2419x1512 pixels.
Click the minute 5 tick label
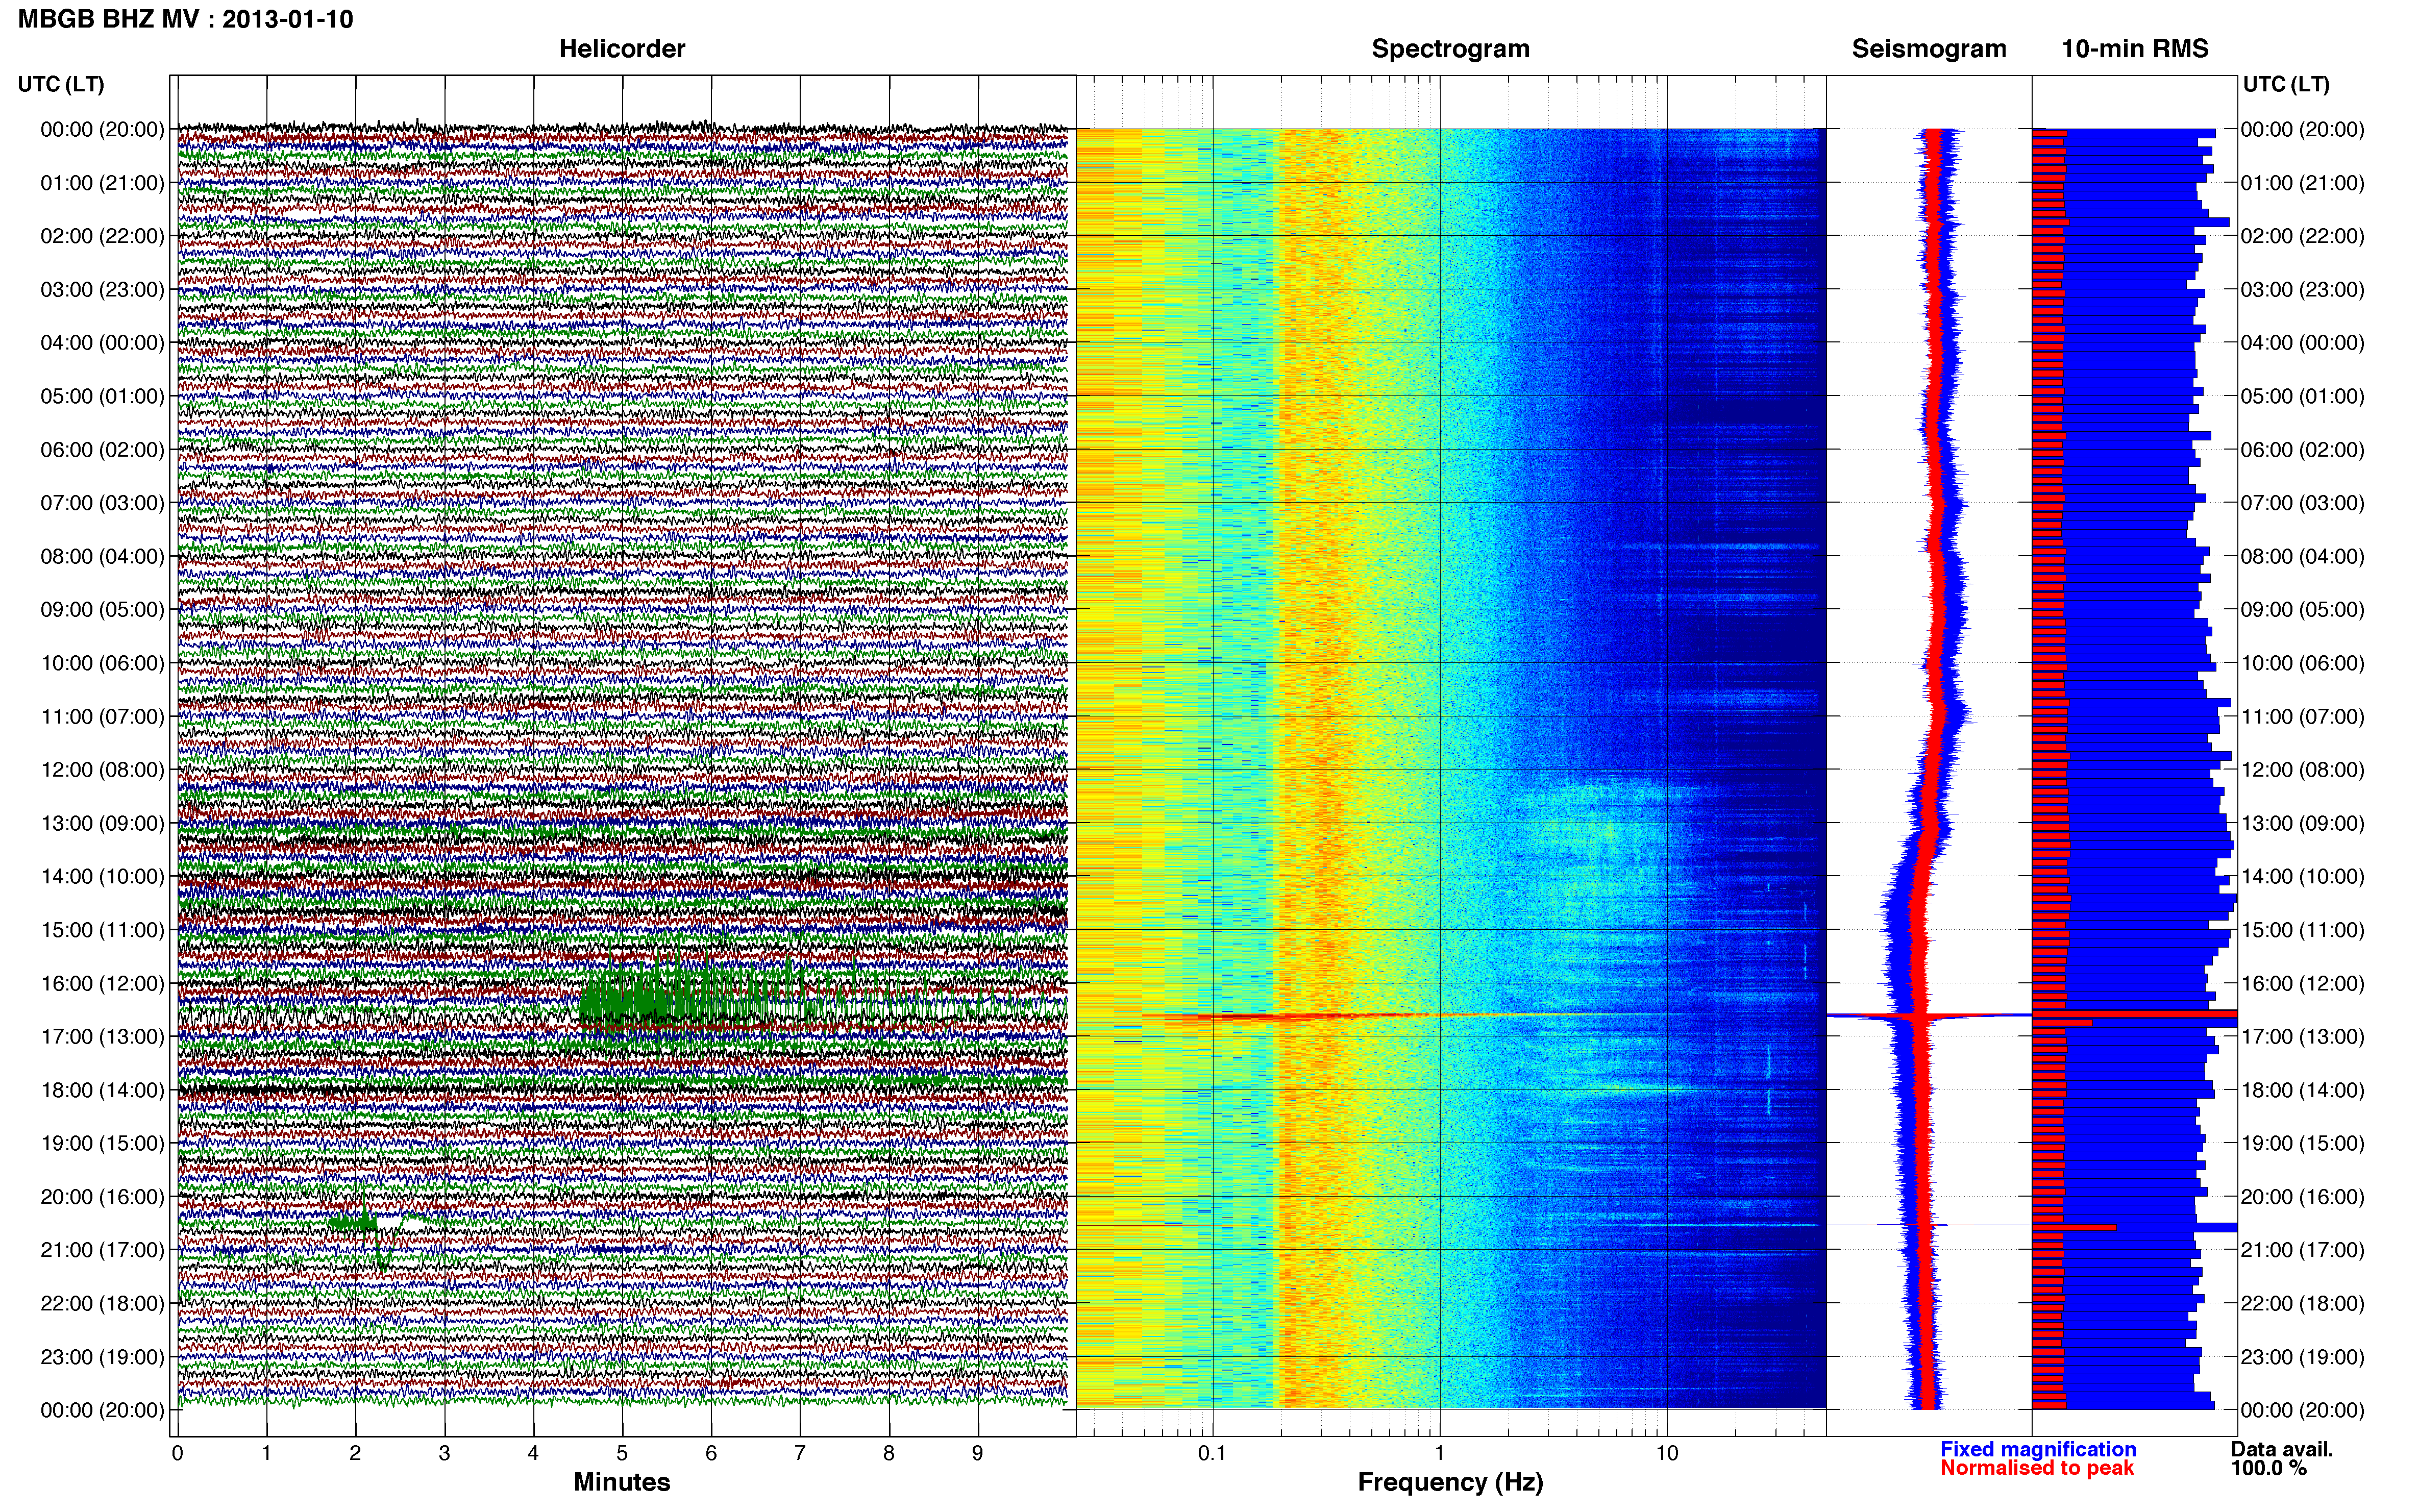(x=622, y=1453)
